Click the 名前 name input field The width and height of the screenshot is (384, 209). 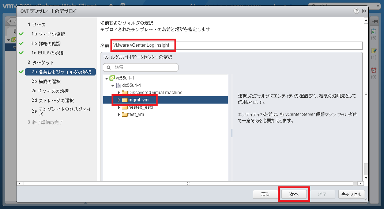coord(237,46)
